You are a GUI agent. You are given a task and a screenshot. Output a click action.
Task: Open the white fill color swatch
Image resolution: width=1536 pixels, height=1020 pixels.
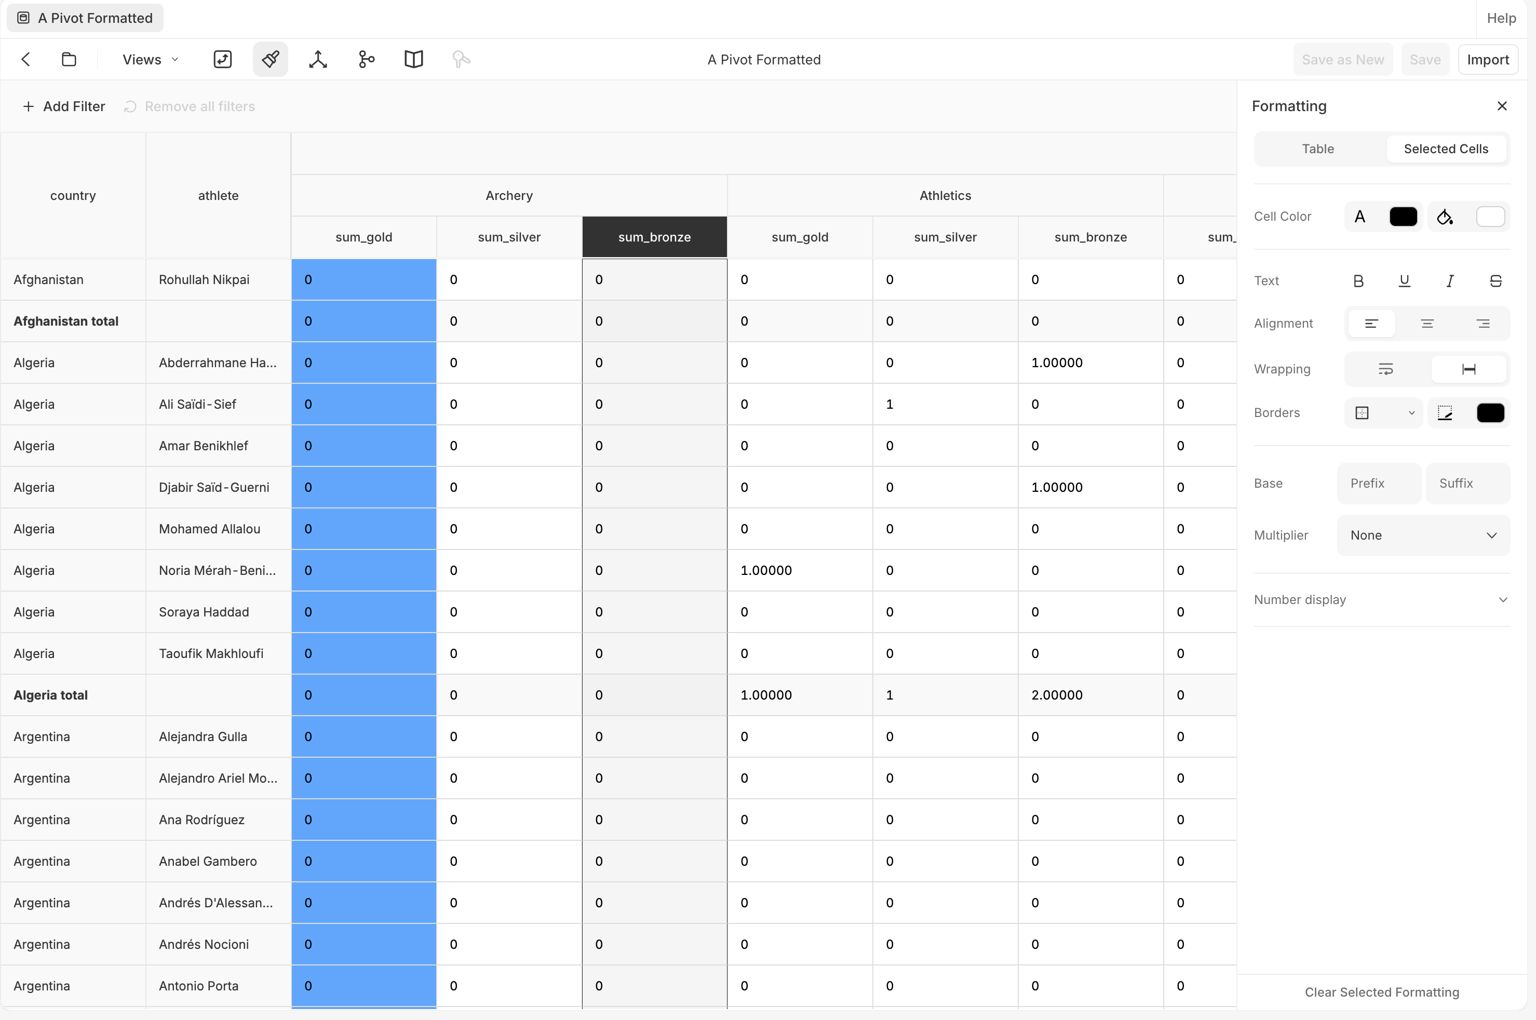click(x=1490, y=217)
